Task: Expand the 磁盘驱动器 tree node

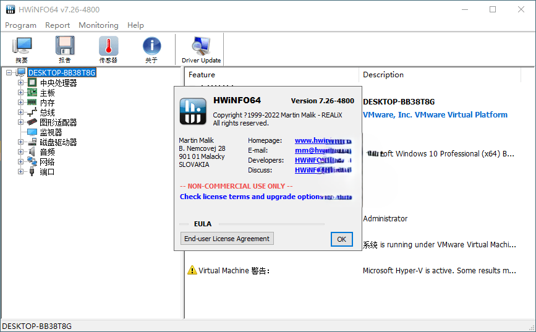Action: tap(20, 142)
